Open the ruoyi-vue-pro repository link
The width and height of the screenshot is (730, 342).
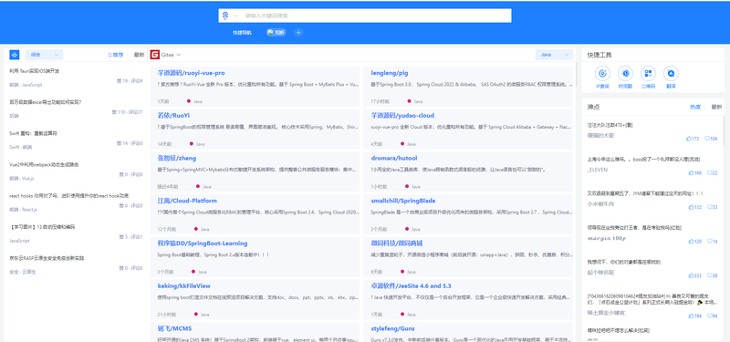click(192, 73)
